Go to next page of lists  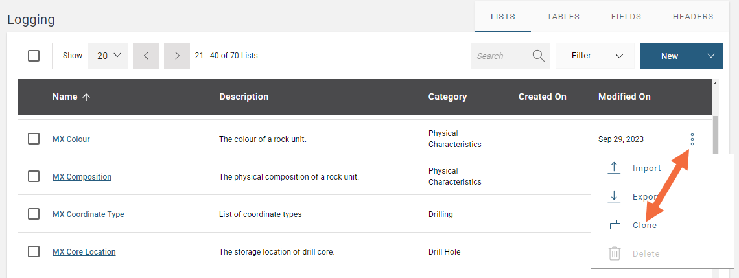[x=177, y=56]
